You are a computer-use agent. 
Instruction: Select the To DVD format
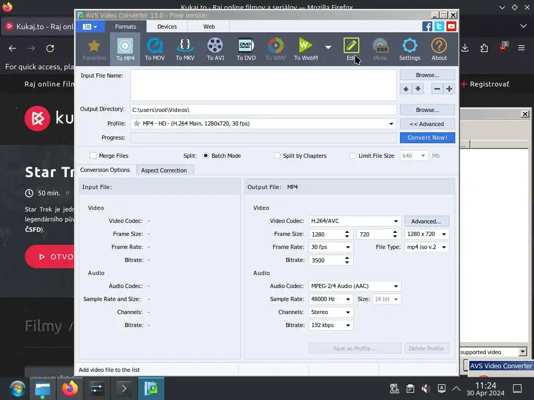click(246, 49)
